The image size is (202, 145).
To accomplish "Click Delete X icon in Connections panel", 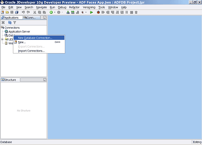I will tap(3, 23).
